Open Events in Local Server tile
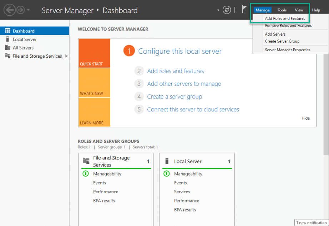This screenshot has height=226, width=329. point(181,183)
